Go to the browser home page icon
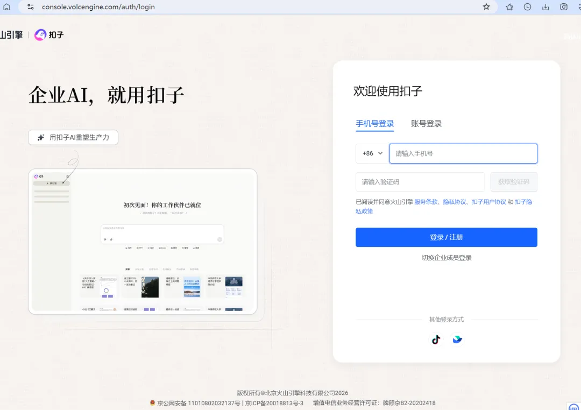Viewport: 581px width, 410px height. pos(7,7)
